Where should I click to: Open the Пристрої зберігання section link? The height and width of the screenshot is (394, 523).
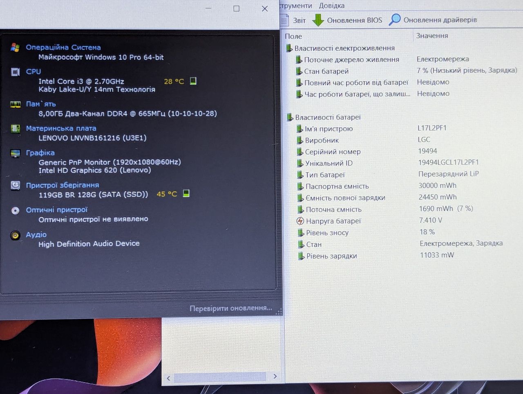point(63,185)
